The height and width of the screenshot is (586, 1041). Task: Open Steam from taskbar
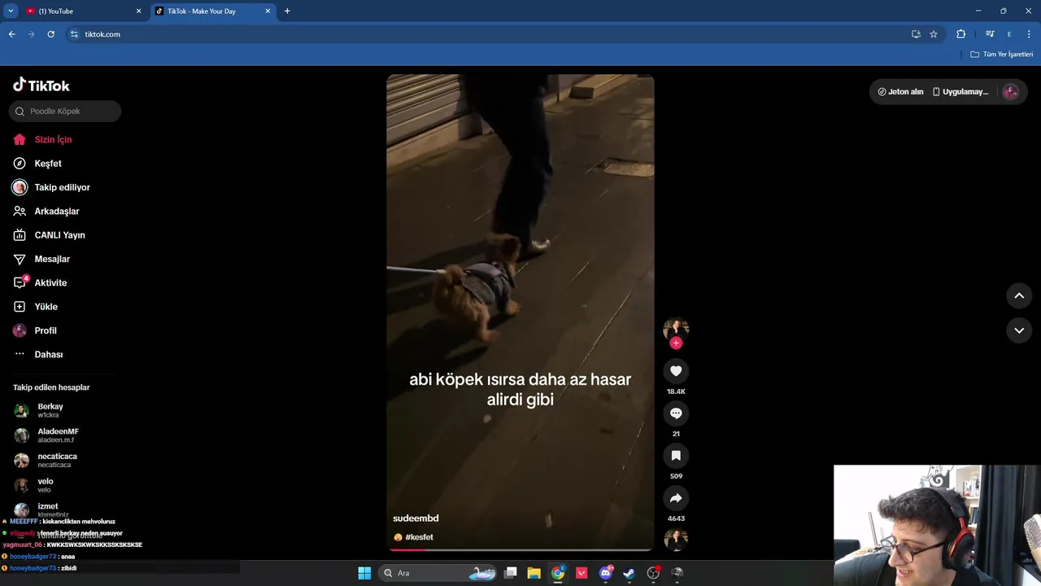point(629,573)
